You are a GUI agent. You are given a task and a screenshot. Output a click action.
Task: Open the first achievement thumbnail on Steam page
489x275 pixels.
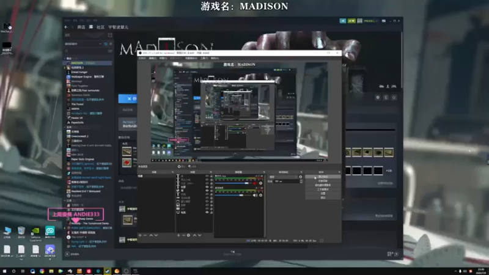point(348,152)
